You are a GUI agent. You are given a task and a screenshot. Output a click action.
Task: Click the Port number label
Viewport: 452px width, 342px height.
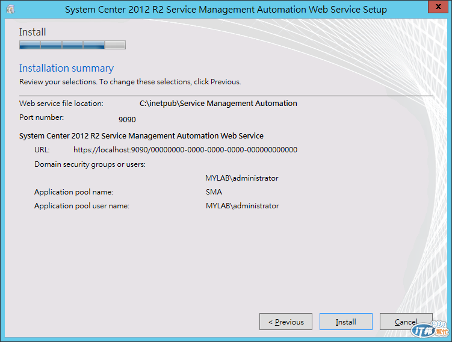(x=42, y=117)
